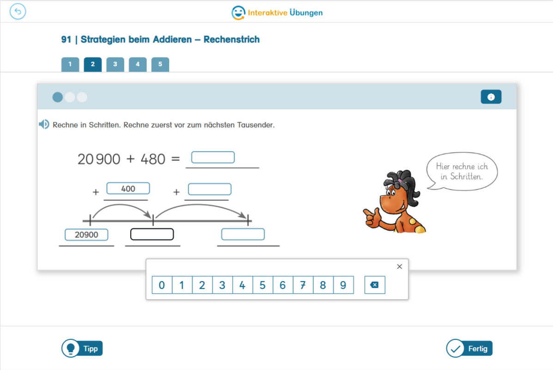Screen dimensions: 553x370
Task: Click the Fertig checkmark button
Action: point(469,348)
